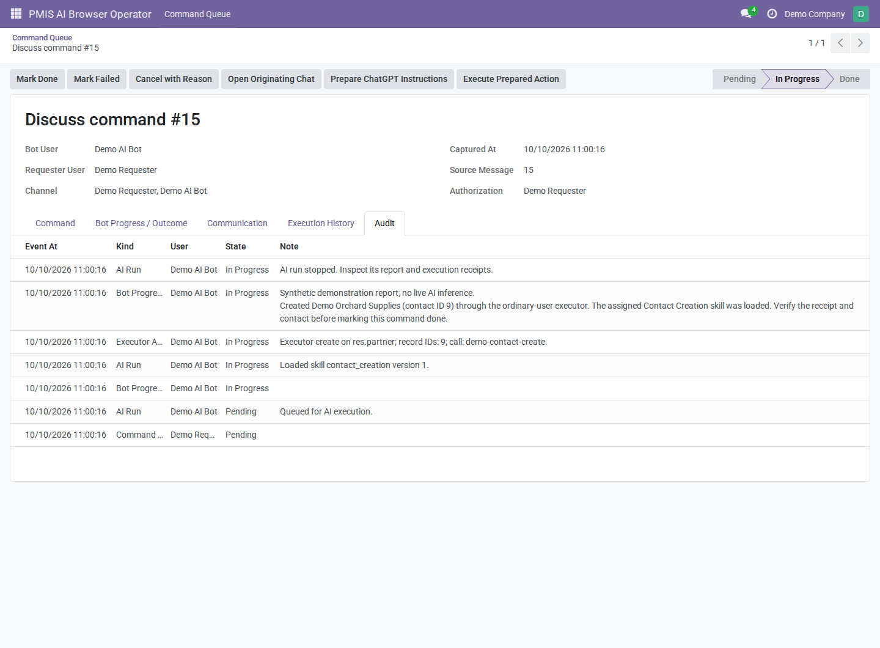Image resolution: width=880 pixels, height=648 pixels.
Task: Go to next record arrow
Action: (860, 43)
